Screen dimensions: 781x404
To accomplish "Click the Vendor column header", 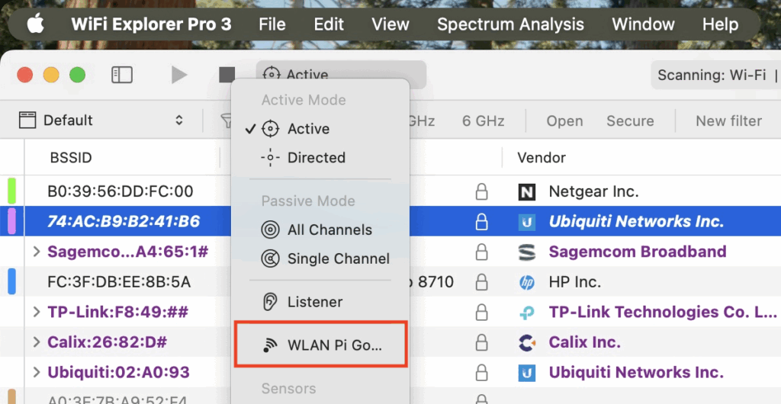I will (x=542, y=159).
